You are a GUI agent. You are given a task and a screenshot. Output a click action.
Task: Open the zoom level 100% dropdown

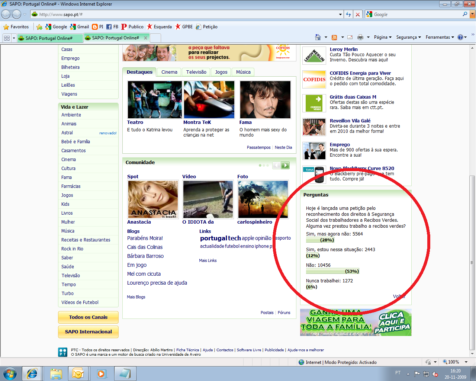tap(466, 362)
